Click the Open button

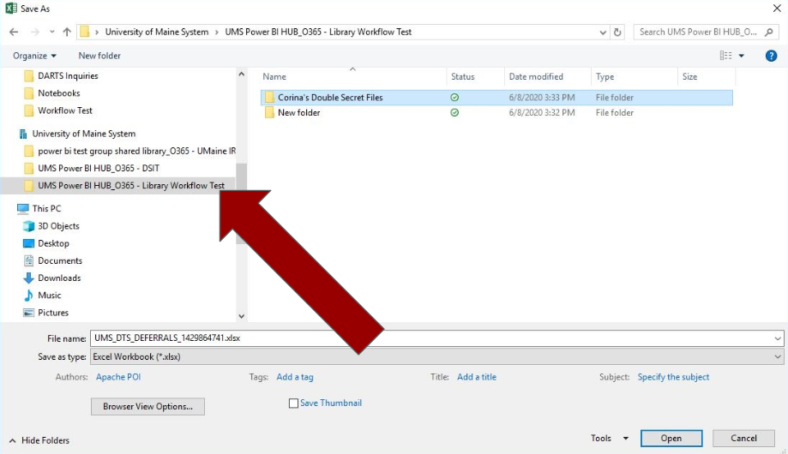(671, 439)
